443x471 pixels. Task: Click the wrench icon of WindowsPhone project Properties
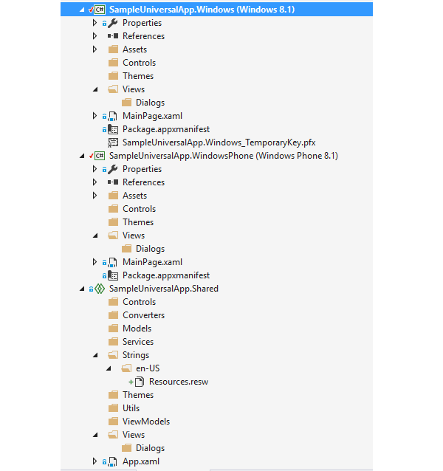(113, 169)
